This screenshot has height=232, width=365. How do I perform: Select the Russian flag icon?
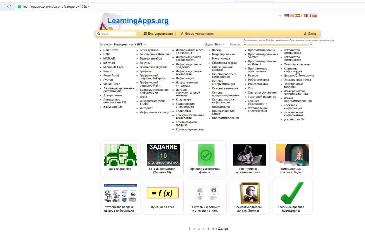[314, 16]
